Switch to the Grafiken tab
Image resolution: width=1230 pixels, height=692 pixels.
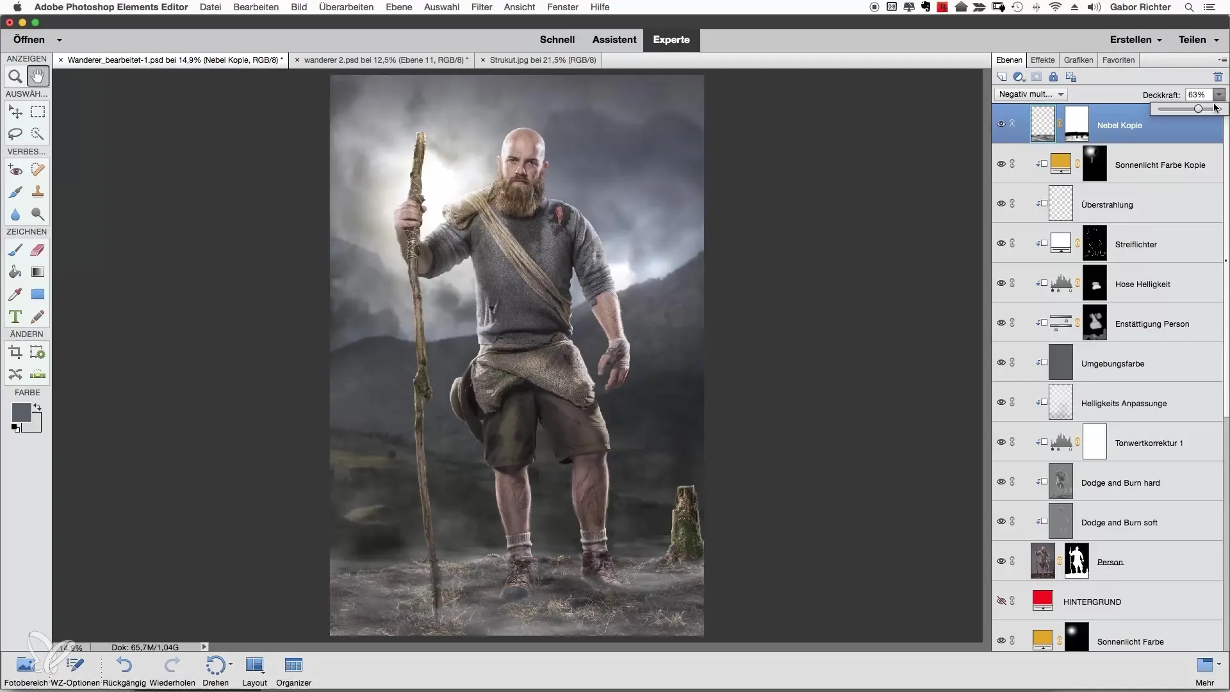tap(1078, 60)
